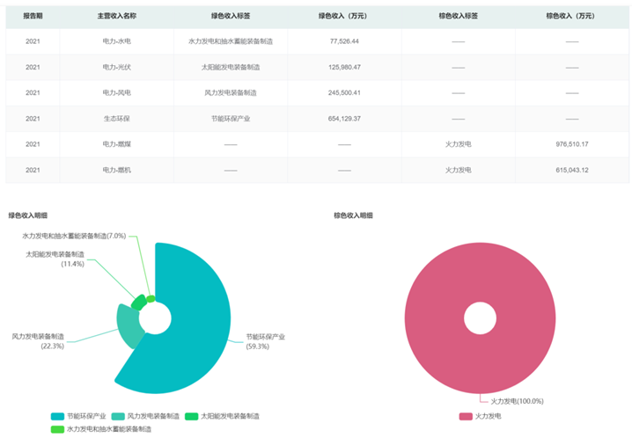Click the value 976,510.17
This screenshot has height=445, width=632.
[x=572, y=144]
